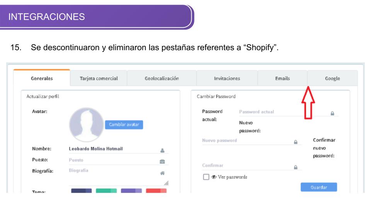
Task: Click the Cambiar avatar button
Action: [124, 124]
